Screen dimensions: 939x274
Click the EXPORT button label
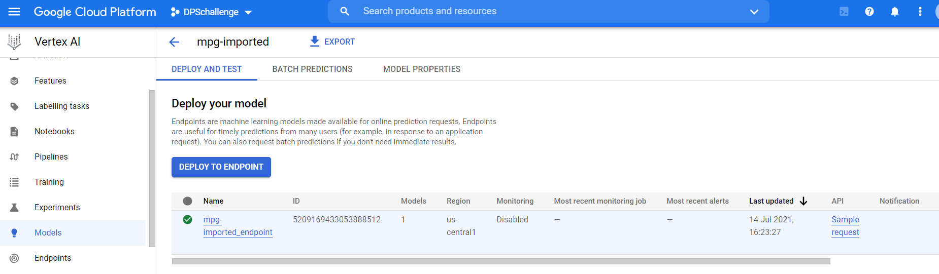(340, 42)
